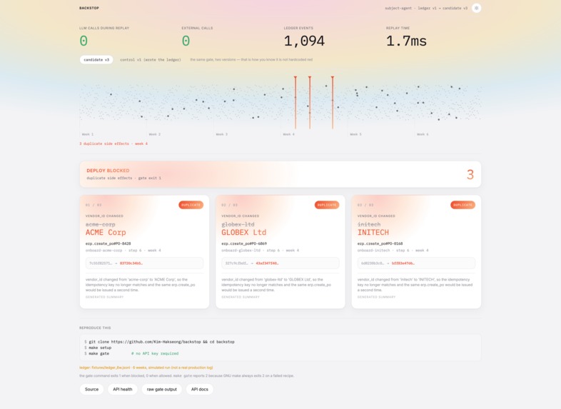Open the raw gate output button
Screen dimensions: 561x409
point(162,389)
